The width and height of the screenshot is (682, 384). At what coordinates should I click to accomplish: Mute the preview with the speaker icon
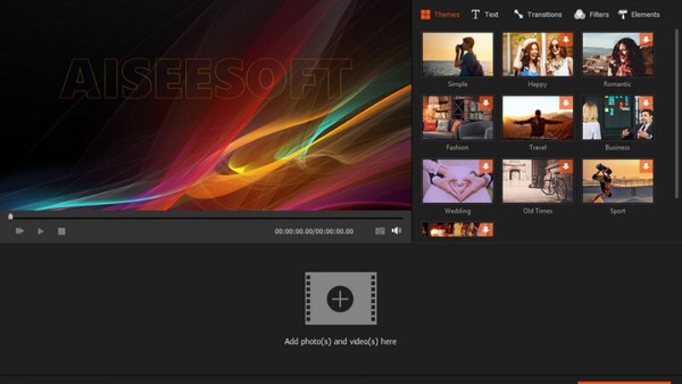click(x=396, y=230)
